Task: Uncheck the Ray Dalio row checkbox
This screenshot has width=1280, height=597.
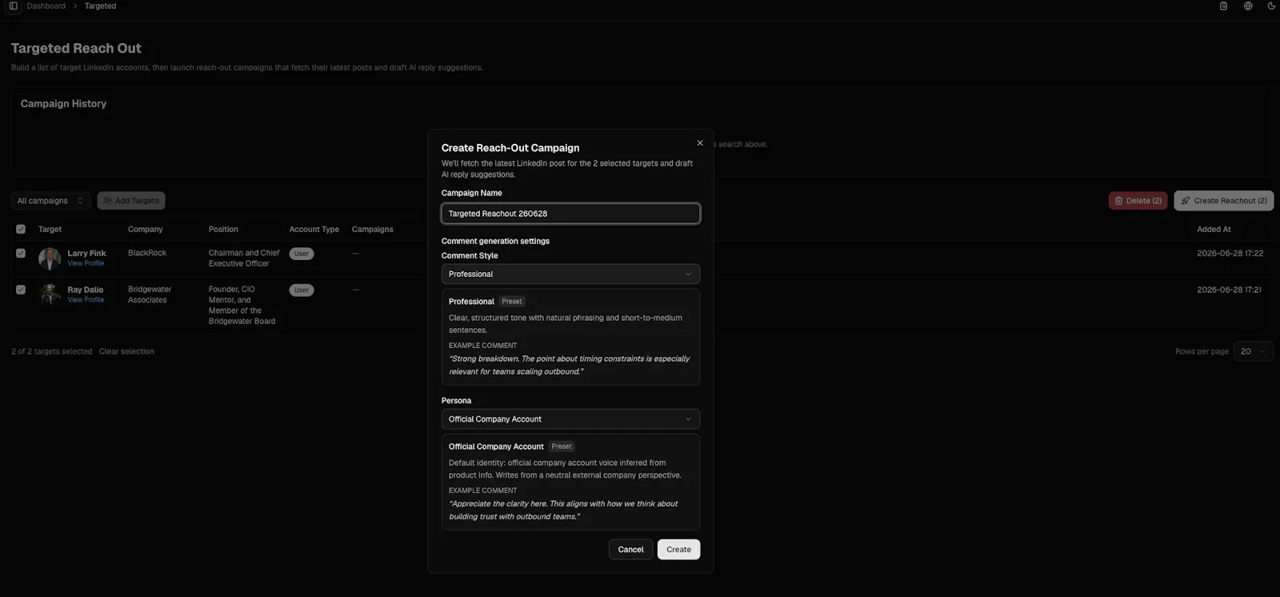Action: tap(21, 290)
